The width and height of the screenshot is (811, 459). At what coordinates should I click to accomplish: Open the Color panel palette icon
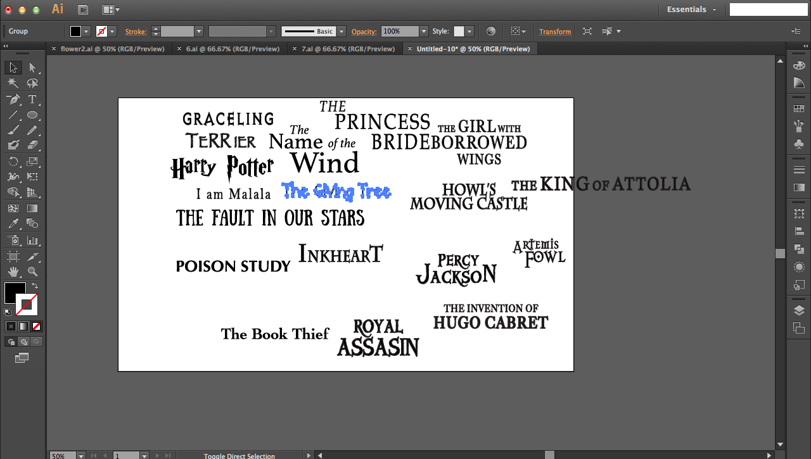(799, 66)
